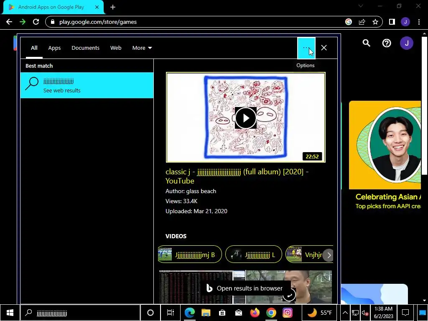Screen dimensions: 428x321
Task: Search Google Play with magnifier icon
Action: tap(366, 43)
